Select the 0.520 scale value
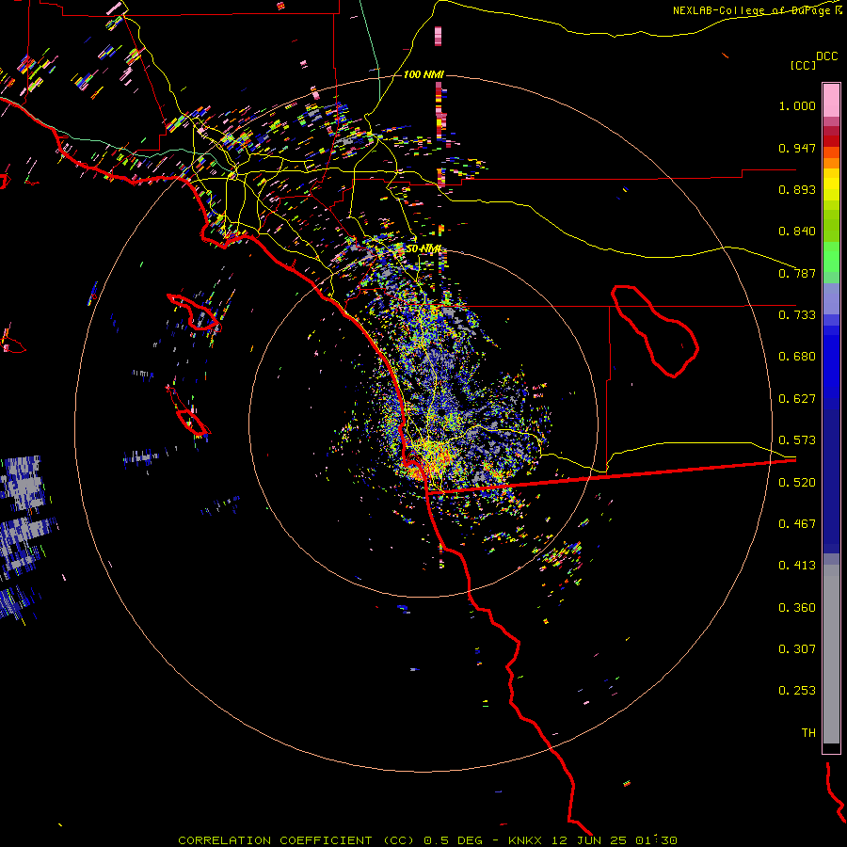 click(797, 483)
